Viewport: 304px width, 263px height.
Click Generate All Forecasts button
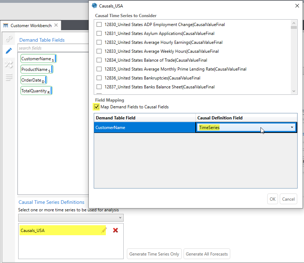pyautogui.click(x=207, y=254)
